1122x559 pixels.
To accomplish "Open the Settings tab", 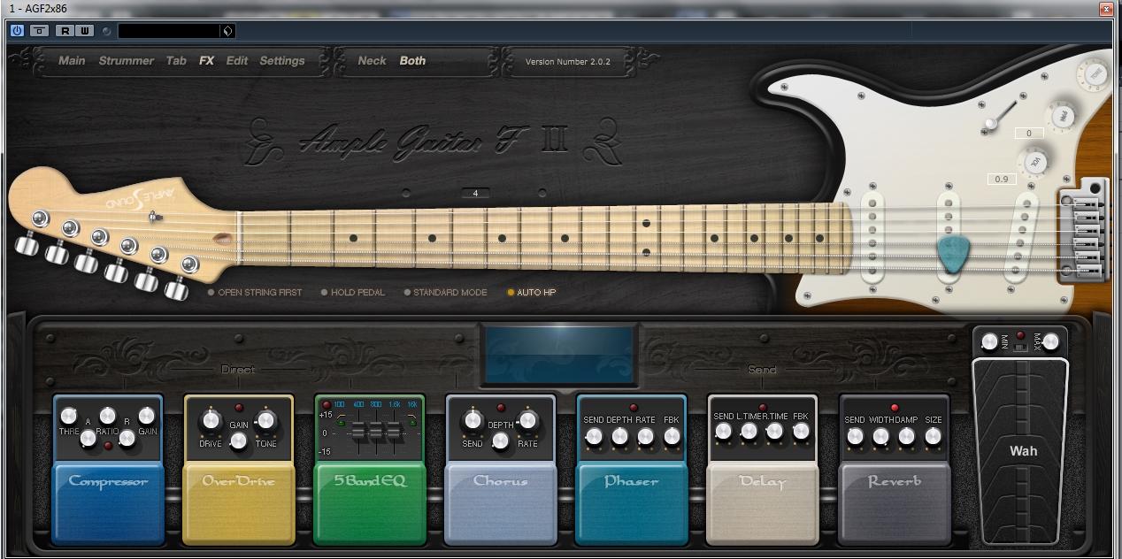I will 281,61.
